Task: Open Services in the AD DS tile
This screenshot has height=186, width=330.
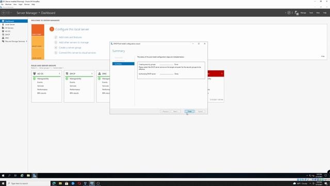Action: [41, 86]
